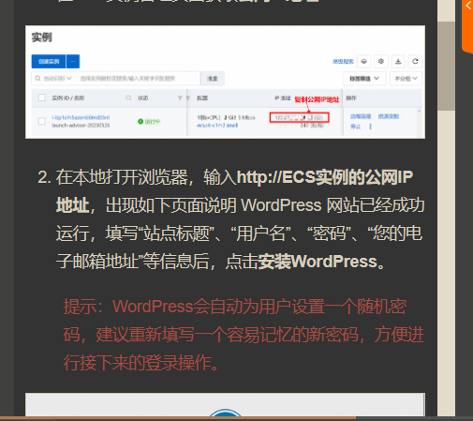The width and height of the screenshot is (473, 421).
Task: Click the 停止 link in the instance row
Action: coord(355,127)
